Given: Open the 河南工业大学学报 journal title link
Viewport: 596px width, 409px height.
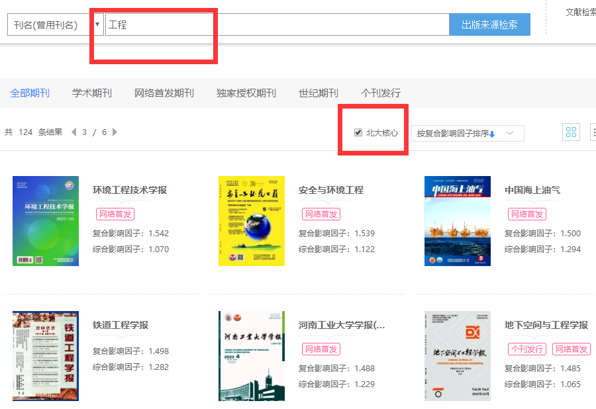Looking at the screenshot, I should coord(342,325).
